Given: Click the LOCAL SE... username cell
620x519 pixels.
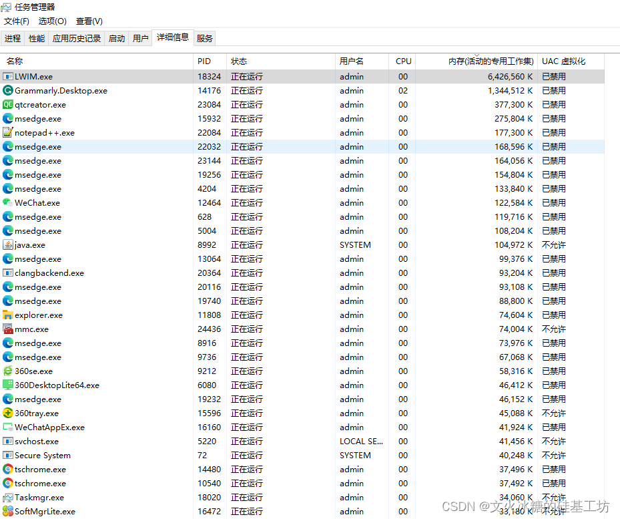Looking at the screenshot, I should pos(361,441).
